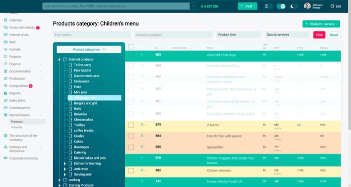The height and width of the screenshot is (187, 351).
Task: Click the Exit icon in header
Action: (332, 6)
